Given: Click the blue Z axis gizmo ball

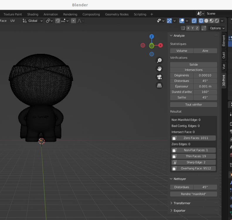Looking at the screenshot, I should point(152,37).
